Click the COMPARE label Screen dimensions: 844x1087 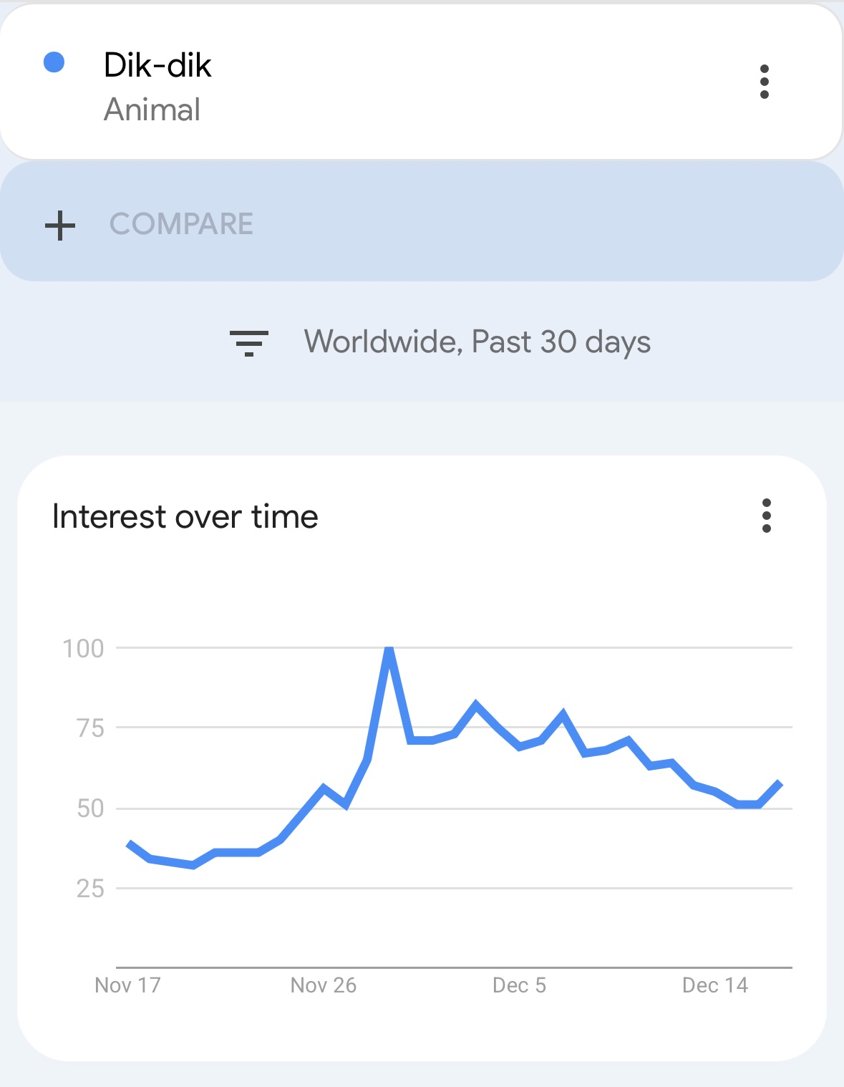point(181,224)
